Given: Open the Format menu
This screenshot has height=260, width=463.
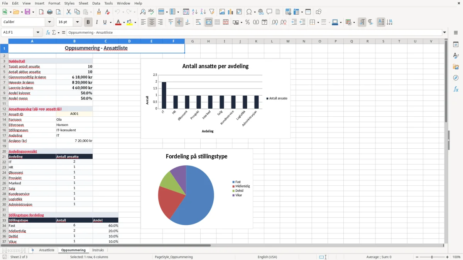Looking at the screenshot, I should [x=54, y=3].
